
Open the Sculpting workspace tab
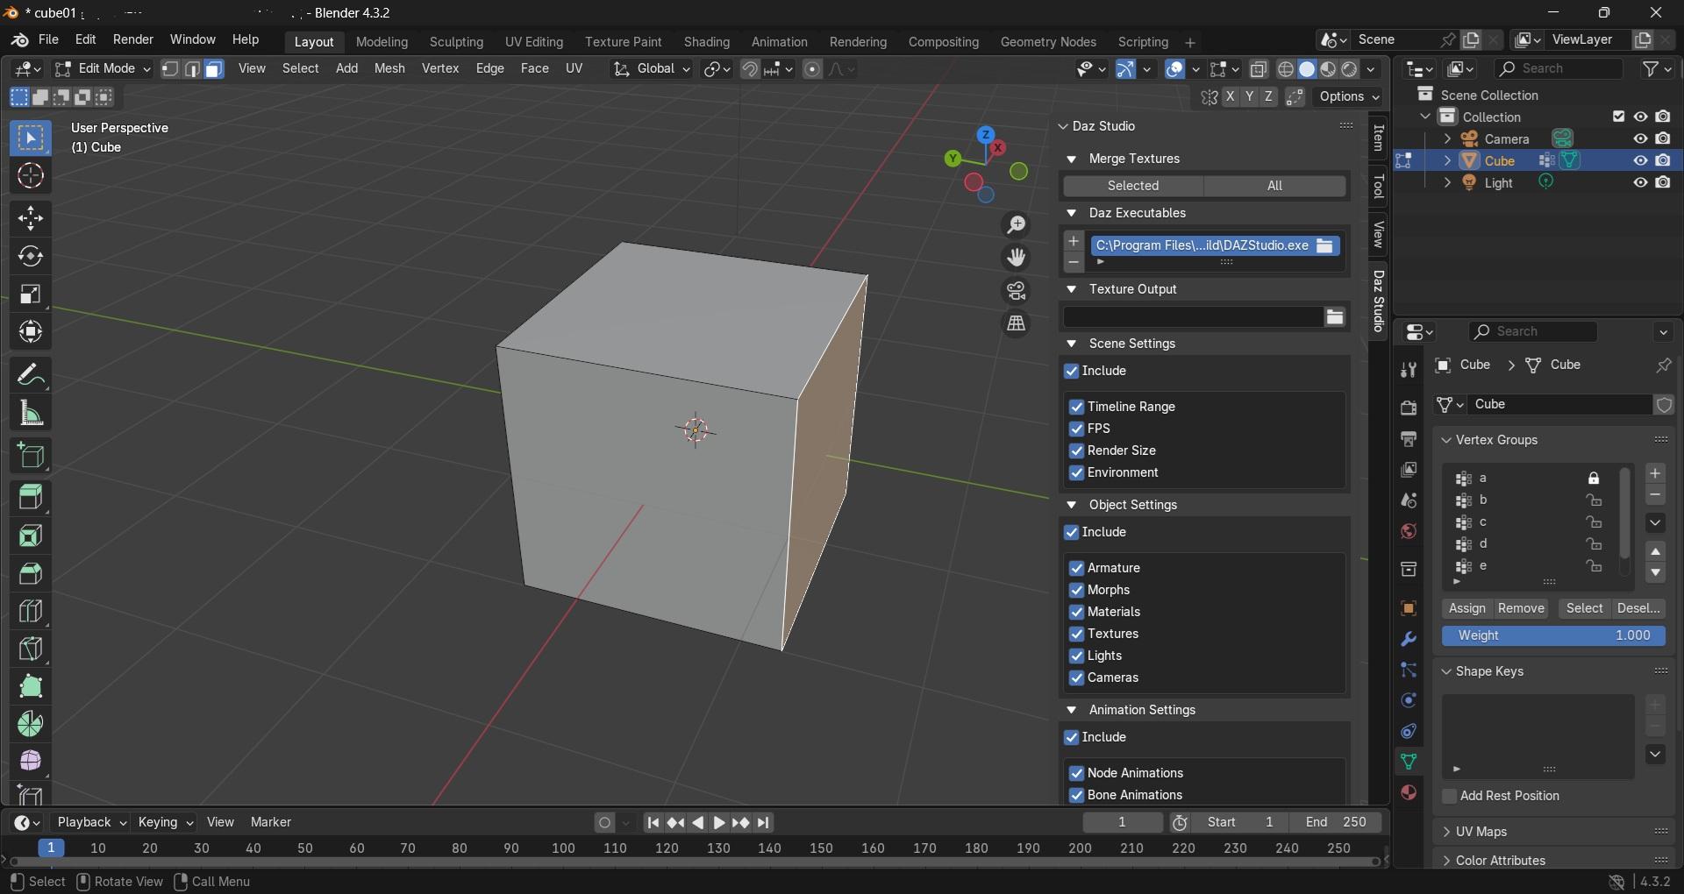click(456, 42)
